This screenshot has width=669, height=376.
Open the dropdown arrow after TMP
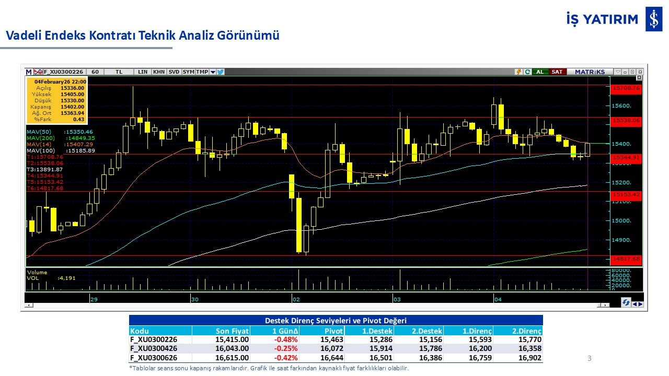click(213, 72)
